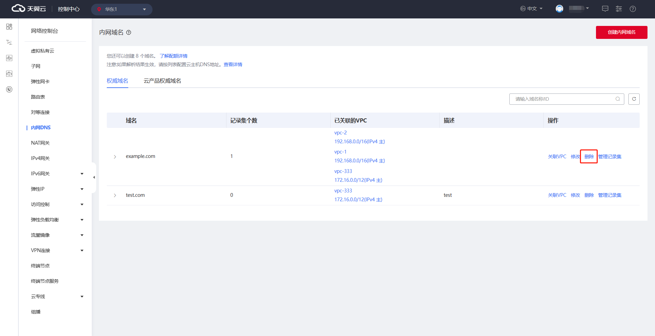This screenshot has width=655, height=336.
Task: Open the 中文 language dropdown
Action: point(531,9)
